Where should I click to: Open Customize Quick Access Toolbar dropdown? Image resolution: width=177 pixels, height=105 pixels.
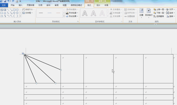[x=20, y=1]
